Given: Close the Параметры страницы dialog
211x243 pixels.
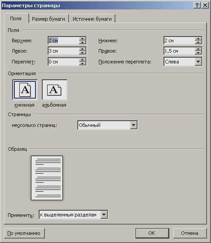Looking at the screenshot, I should click(x=205, y=5).
